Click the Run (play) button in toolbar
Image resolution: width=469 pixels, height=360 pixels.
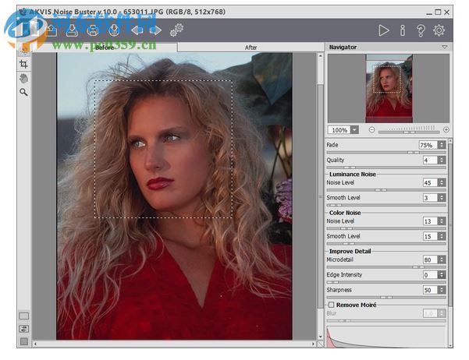[383, 30]
